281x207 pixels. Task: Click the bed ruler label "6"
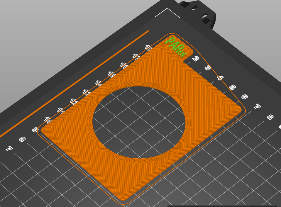pos(245,97)
